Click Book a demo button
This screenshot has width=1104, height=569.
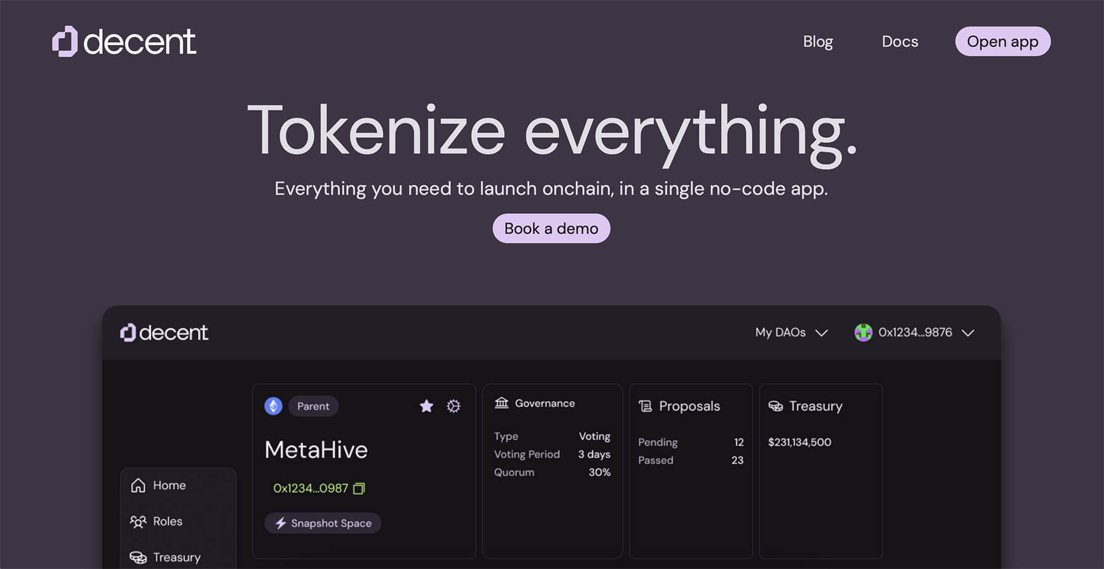pos(551,228)
